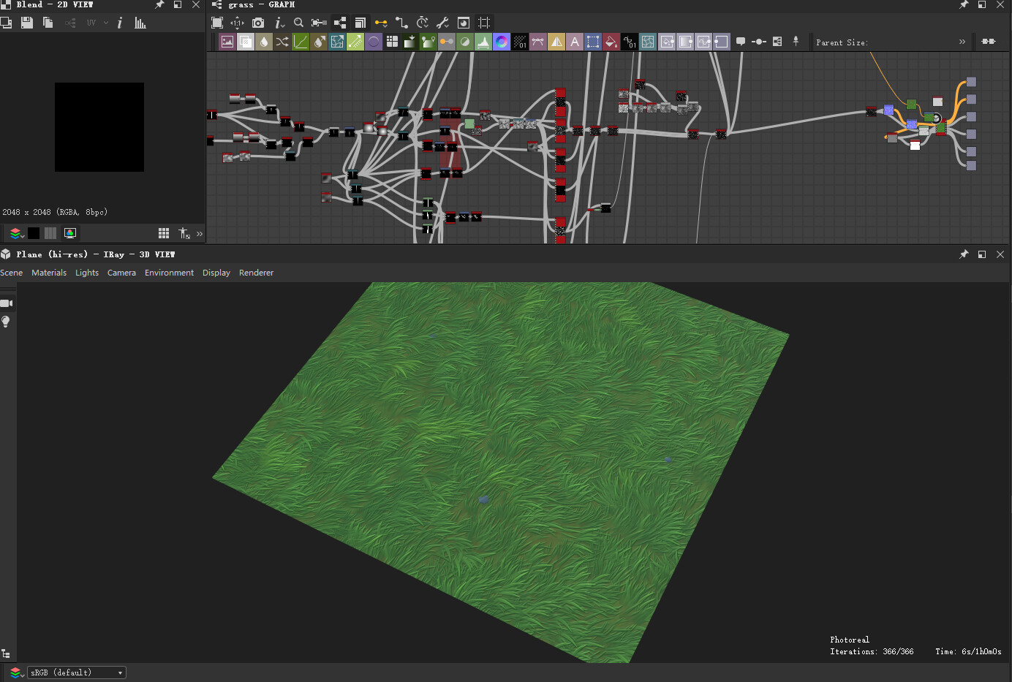Screen dimensions: 1012x682
Task: Add a Uniform Color node with the color wheel icon
Action: 502,42
